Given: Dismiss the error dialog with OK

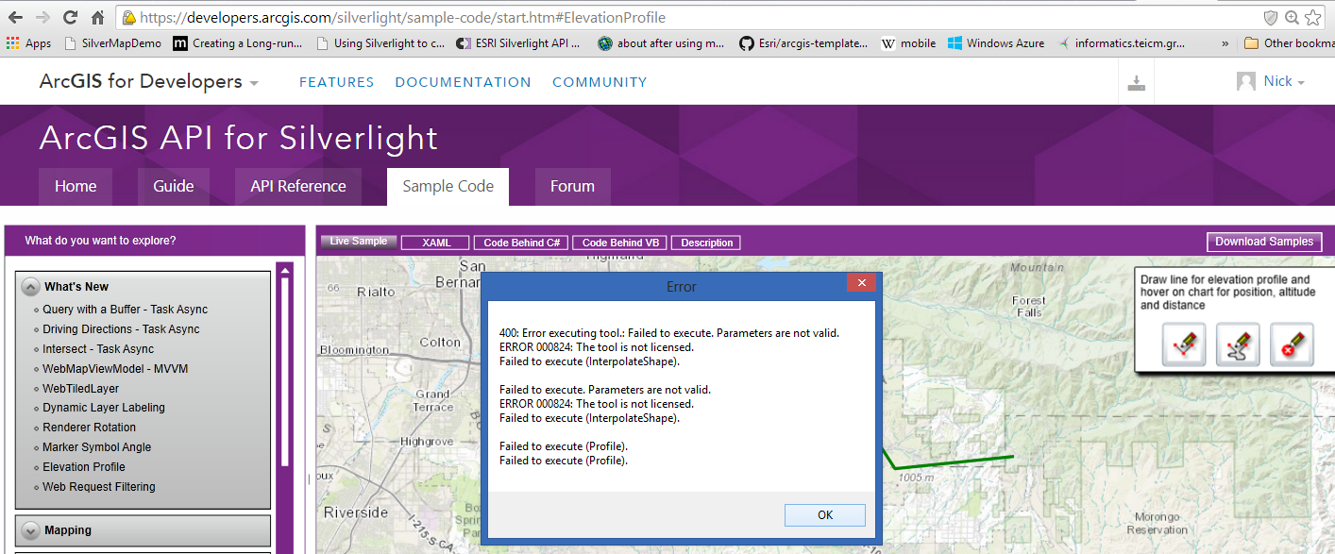Looking at the screenshot, I should click(x=824, y=514).
